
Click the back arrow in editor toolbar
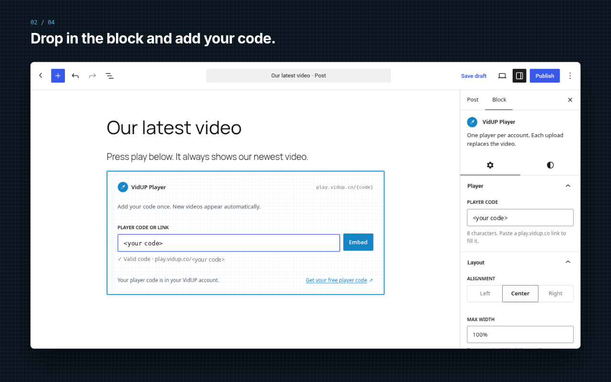pos(41,75)
